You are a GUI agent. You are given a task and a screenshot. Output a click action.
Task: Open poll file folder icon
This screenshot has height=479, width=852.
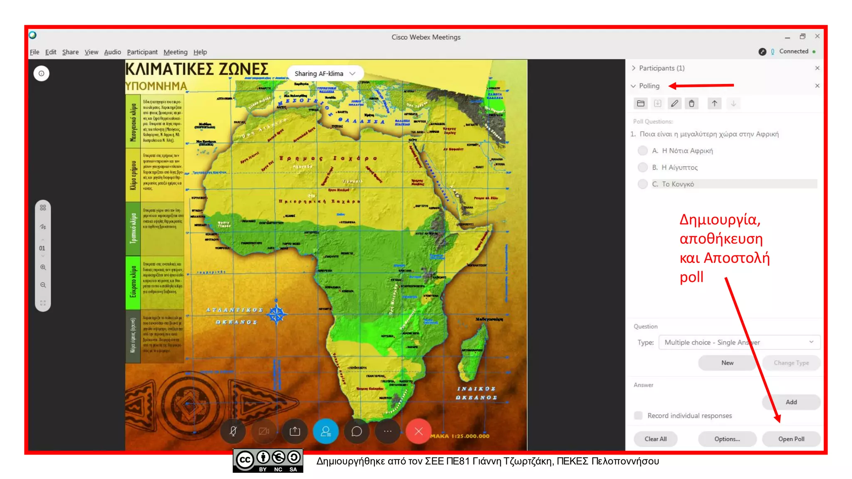coord(641,104)
